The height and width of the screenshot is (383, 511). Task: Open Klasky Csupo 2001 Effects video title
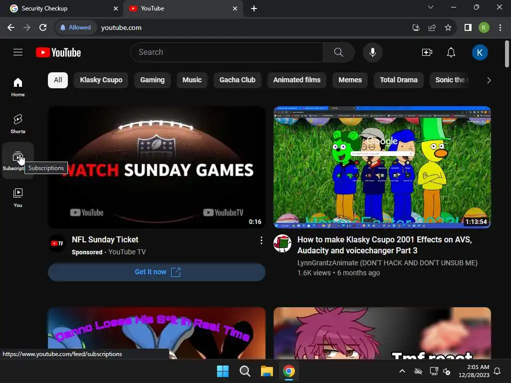385,245
